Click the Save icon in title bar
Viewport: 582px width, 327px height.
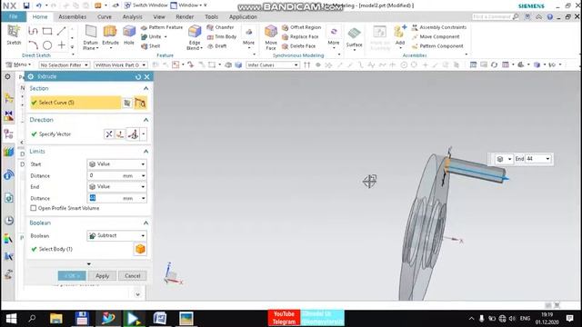click(x=26, y=5)
